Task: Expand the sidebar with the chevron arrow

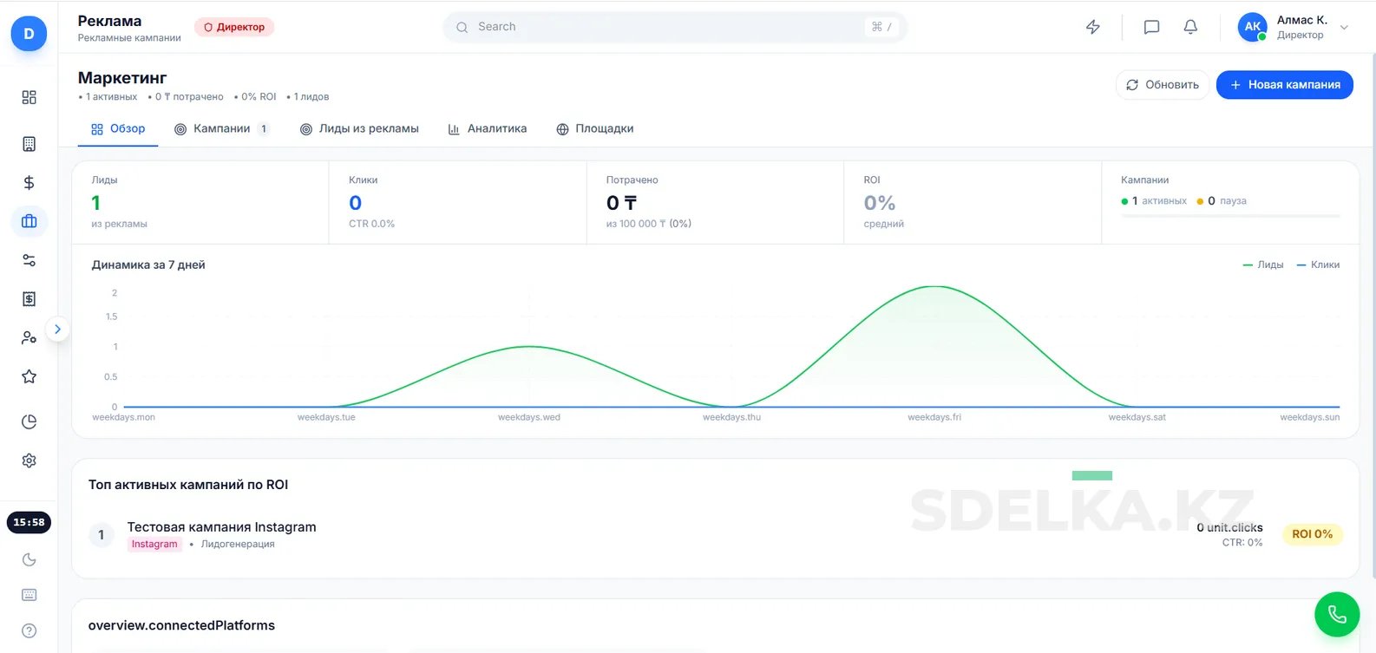Action: click(57, 330)
